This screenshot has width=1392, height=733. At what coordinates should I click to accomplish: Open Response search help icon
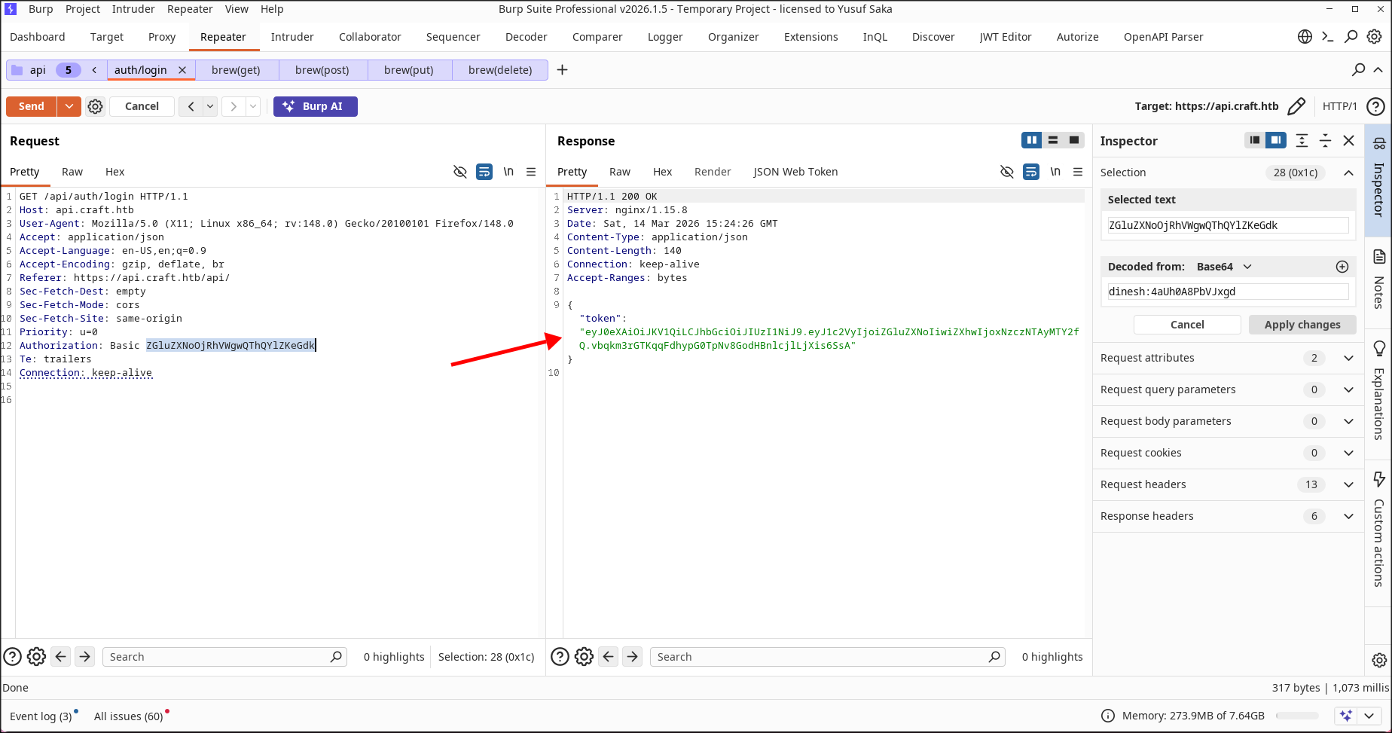(x=560, y=657)
